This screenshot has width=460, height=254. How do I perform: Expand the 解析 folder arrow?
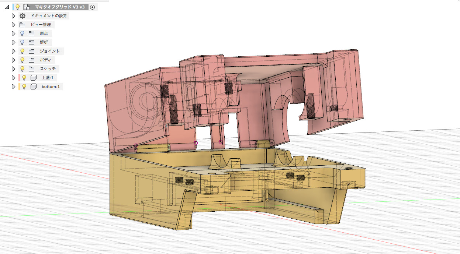14,42
